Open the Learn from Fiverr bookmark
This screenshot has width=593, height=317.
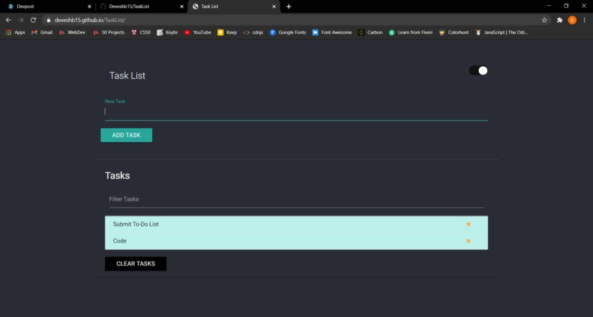point(411,32)
